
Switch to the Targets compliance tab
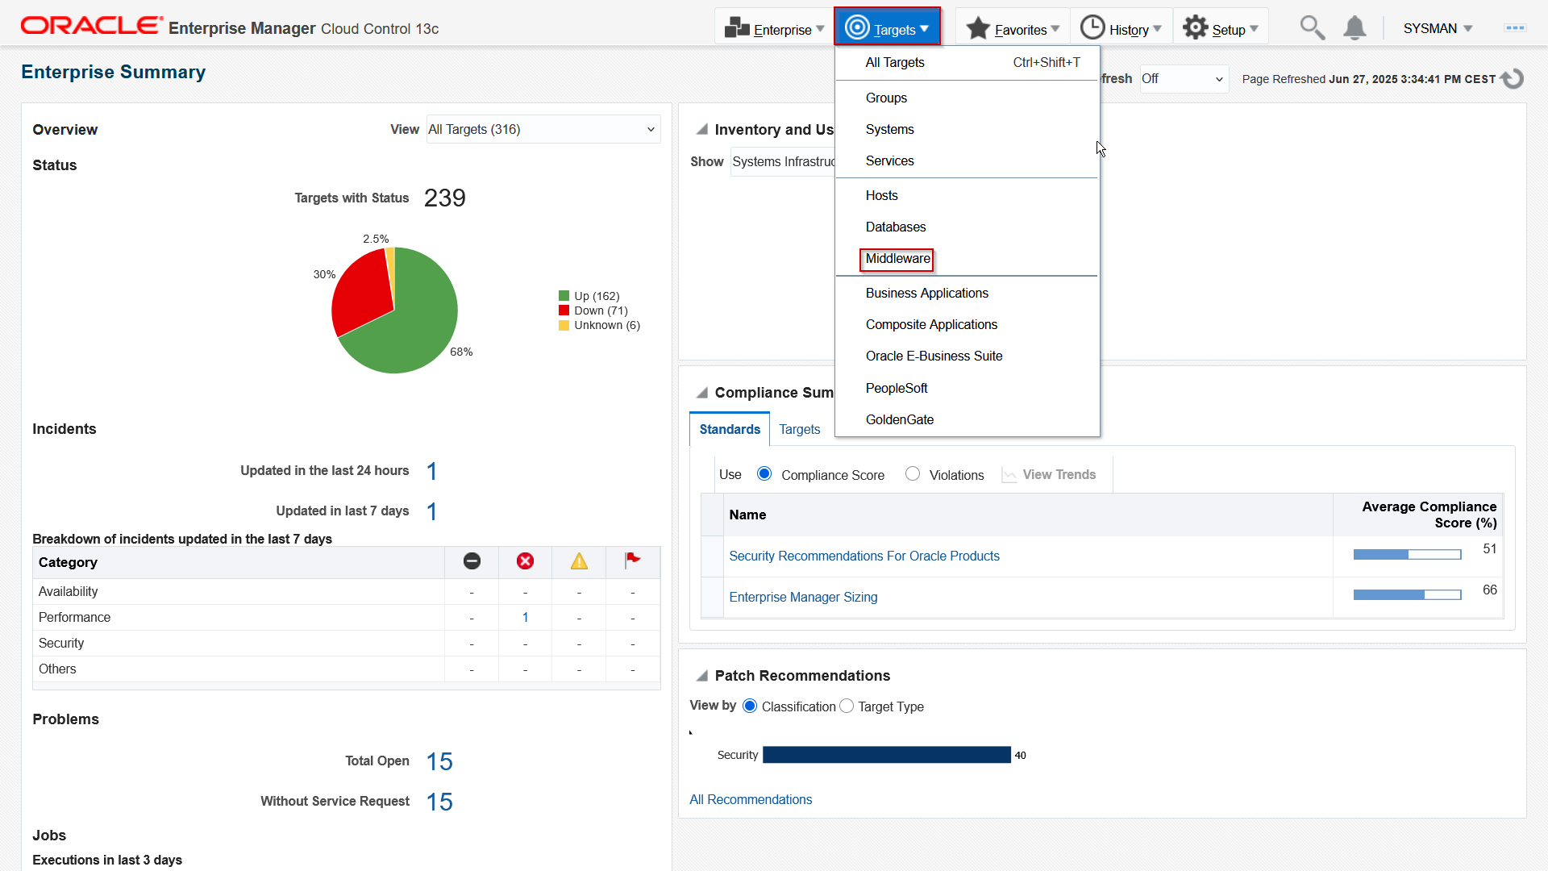click(799, 430)
